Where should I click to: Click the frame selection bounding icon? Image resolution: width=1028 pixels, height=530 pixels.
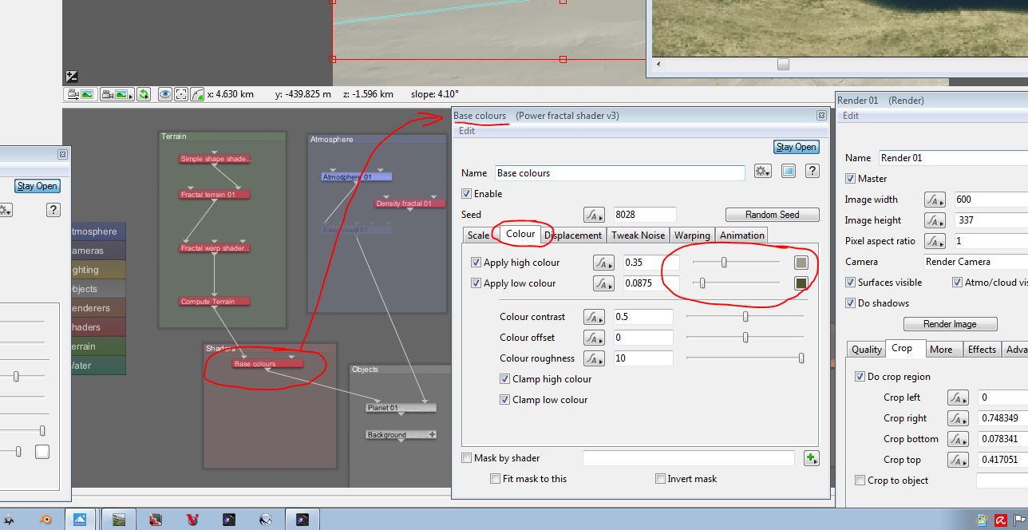[x=181, y=94]
